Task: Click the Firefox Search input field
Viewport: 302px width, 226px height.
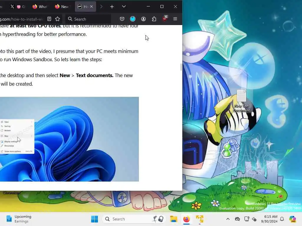Action: 88,19
